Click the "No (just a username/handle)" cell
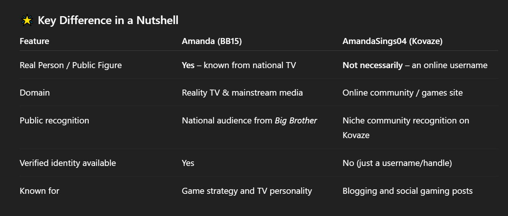The width and height of the screenshot is (508, 216). [x=397, y=163]
